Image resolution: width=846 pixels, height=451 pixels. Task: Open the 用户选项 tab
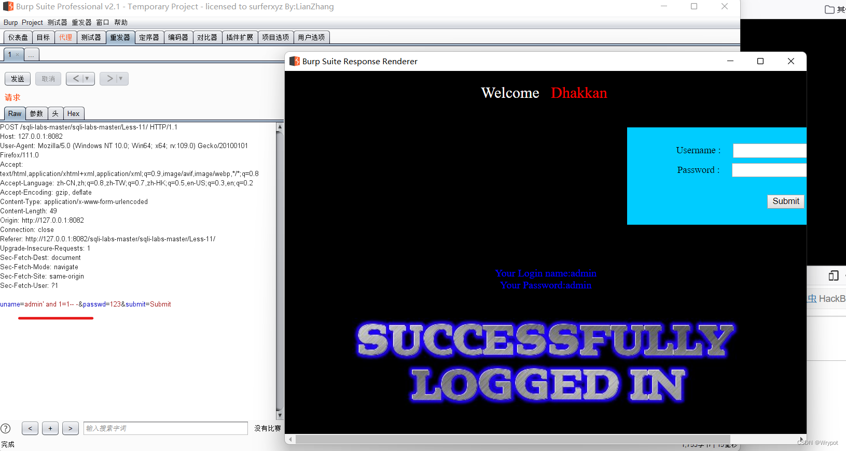[x=311, y=37]
